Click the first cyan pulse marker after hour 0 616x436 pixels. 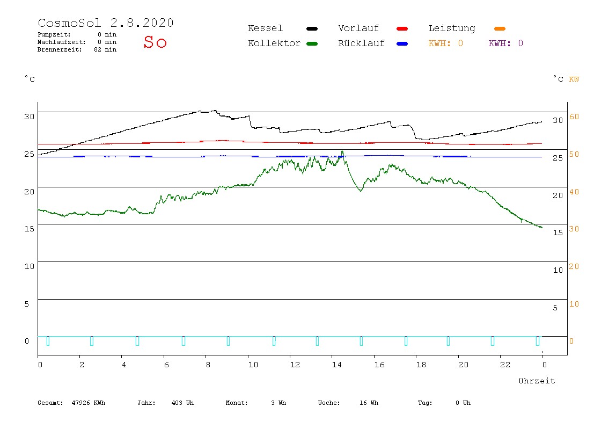click(48, 341)
